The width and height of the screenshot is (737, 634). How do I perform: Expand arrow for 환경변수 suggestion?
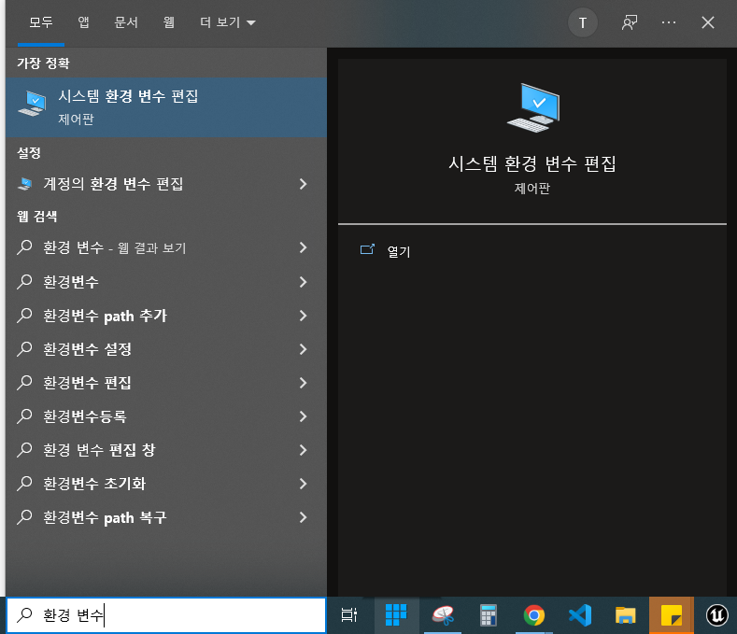(304, 282)
